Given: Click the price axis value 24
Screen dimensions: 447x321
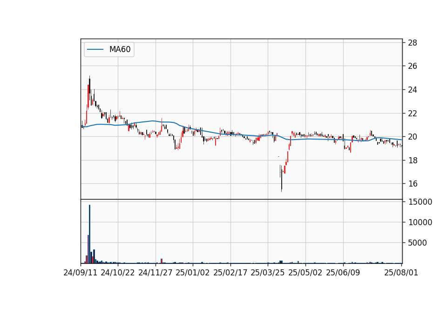Looking at the screenshot, I should click(413, 90).
